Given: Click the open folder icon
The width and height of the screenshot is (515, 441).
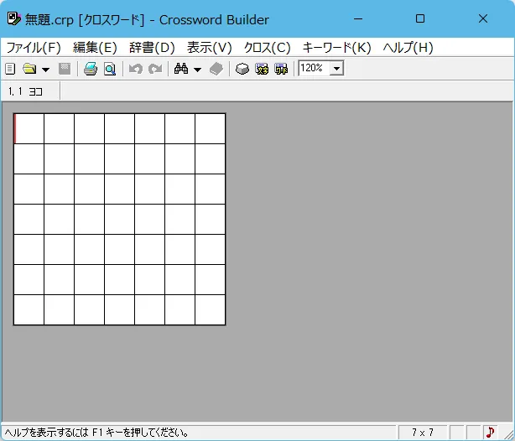Looking at the screenshot, I should click(29, 69).
